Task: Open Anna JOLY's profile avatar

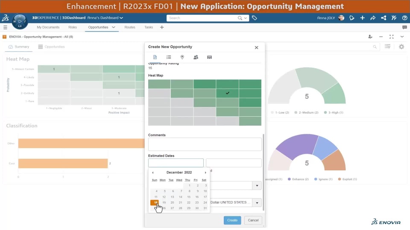Action: tap(341, 18)
